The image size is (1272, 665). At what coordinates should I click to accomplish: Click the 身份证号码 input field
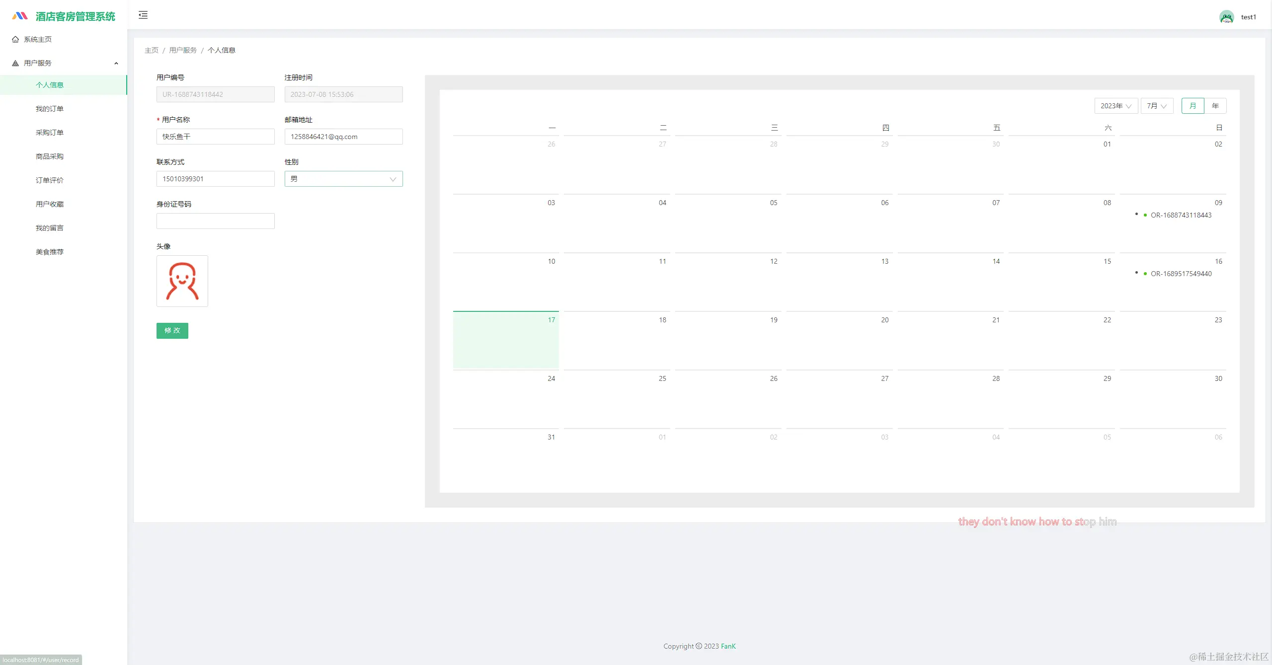(215, 221)
